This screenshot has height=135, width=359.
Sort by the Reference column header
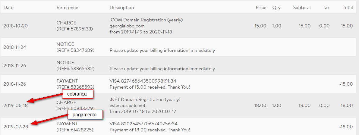pyautogui.click(x=67, y=8)
